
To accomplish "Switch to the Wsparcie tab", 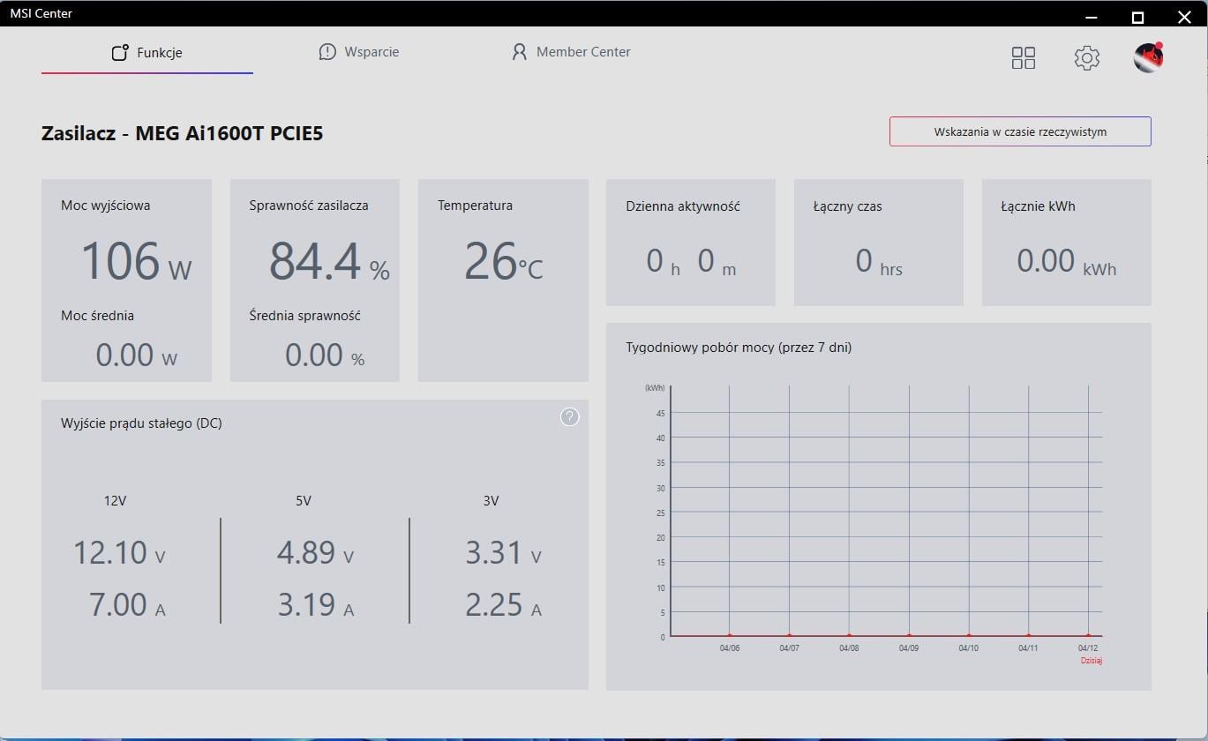I will point(359,52).
